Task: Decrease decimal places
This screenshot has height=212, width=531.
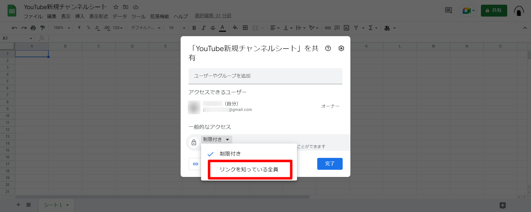Action: (97, 28)
